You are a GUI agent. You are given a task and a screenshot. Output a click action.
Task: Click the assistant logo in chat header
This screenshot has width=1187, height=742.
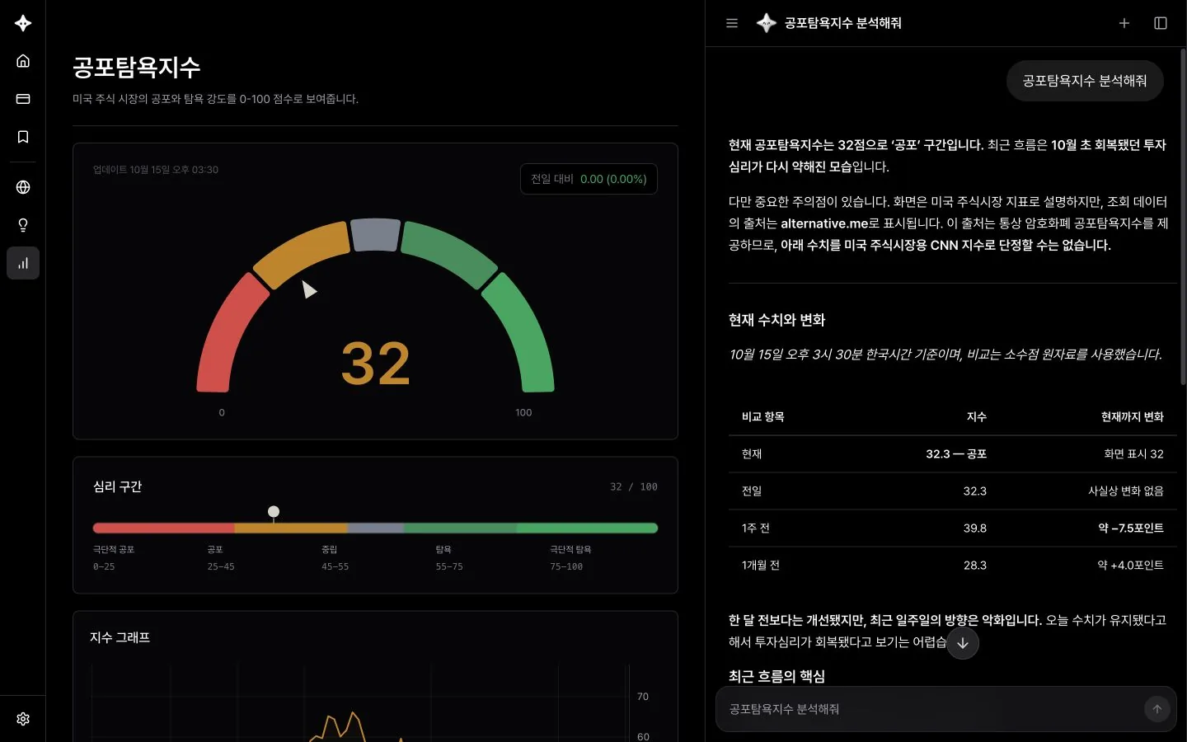767,23
